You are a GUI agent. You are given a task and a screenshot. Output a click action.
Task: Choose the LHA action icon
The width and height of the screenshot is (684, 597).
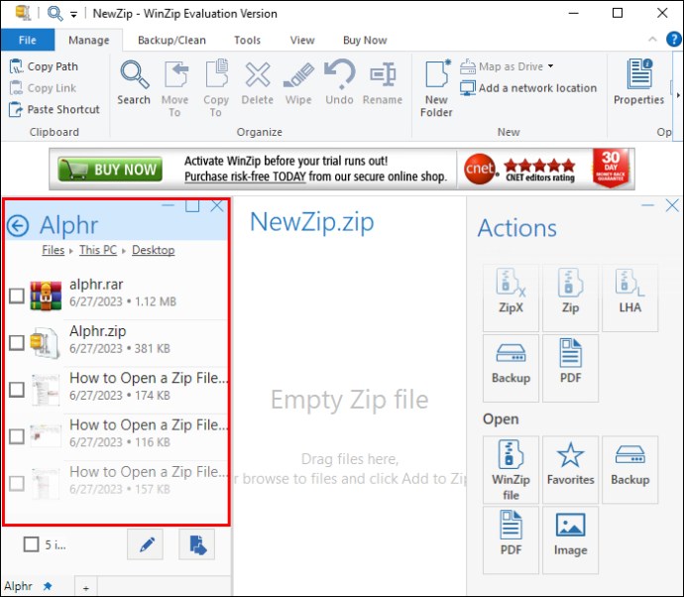click(629, 298)
